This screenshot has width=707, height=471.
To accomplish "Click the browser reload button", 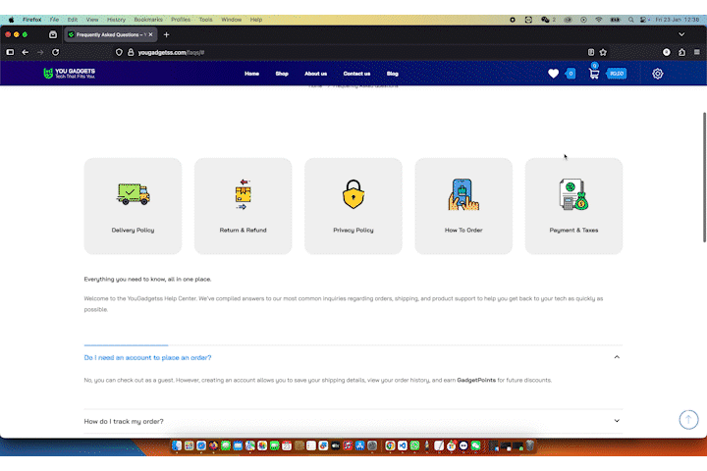I will (x=56, y=52).
